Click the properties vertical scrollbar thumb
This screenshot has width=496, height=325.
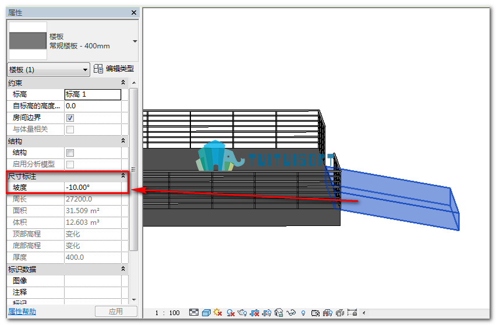click(x=133, y=169)
